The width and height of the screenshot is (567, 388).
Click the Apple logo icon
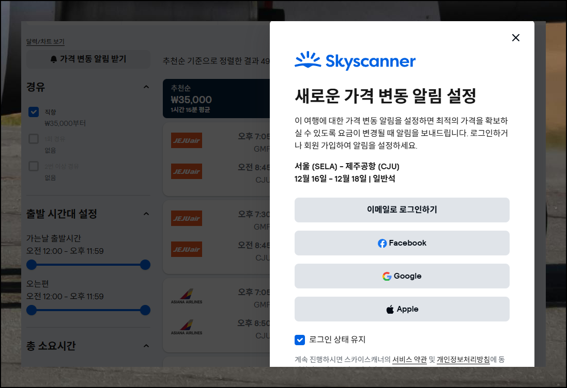(390, 310)
